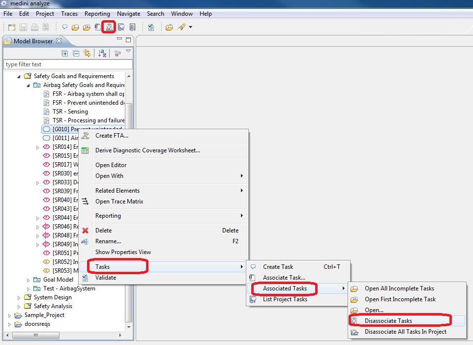473x345 pixels.
Task: Collapse the Safety Goals and Requirements node
Action: (19, 76)
